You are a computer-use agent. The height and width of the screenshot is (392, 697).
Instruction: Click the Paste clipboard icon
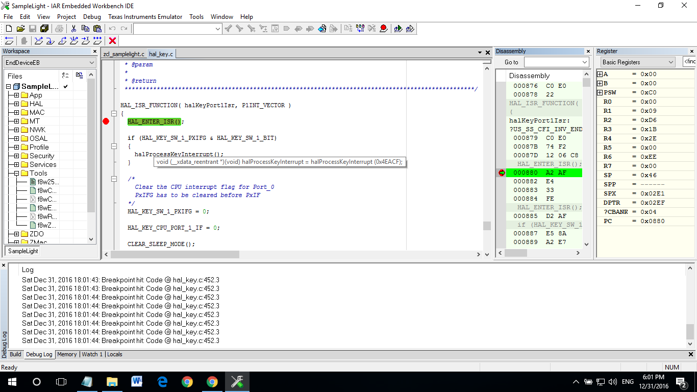(x=97, y=29)
